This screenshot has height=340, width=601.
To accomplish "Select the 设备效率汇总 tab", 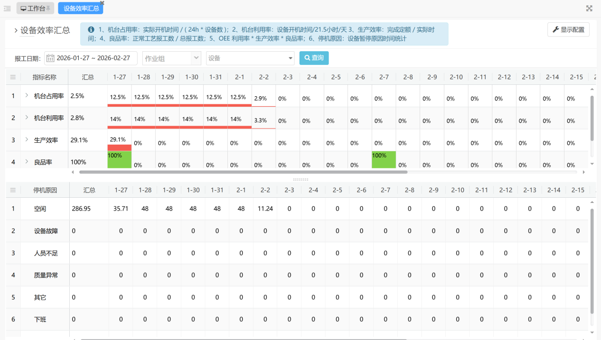I will click(79, 8).
